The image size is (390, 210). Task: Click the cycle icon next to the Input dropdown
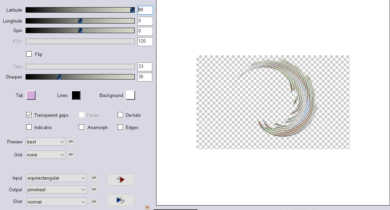[x=94, y=178]
